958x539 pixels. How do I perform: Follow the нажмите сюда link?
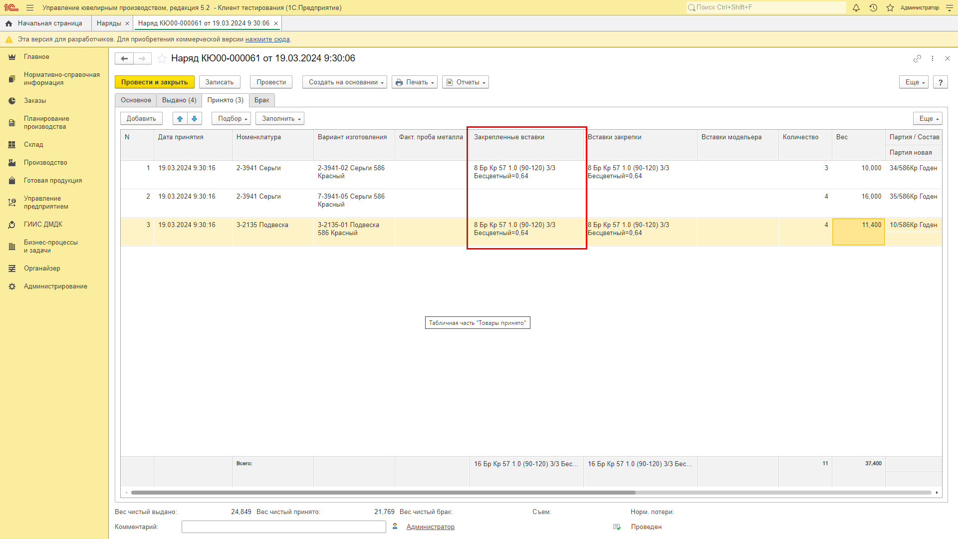267,39
